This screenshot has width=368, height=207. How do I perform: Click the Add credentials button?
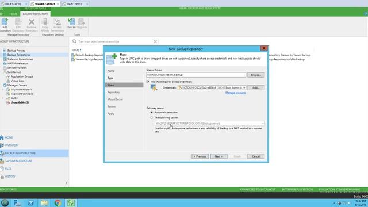pos(255,87)
